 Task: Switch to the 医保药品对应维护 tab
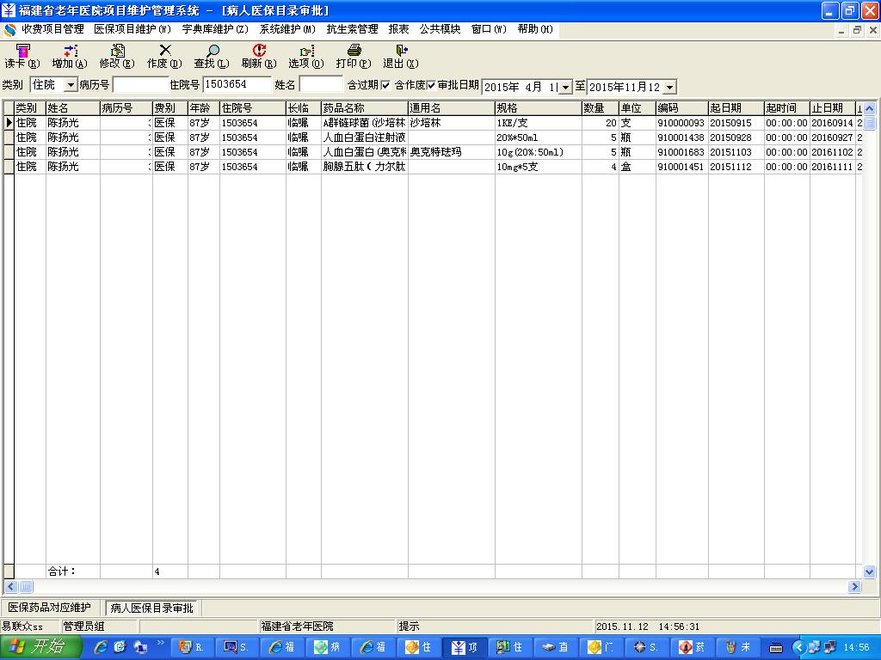49,608
